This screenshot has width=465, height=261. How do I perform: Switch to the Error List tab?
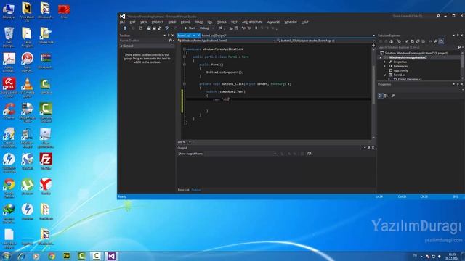[183, 190]
